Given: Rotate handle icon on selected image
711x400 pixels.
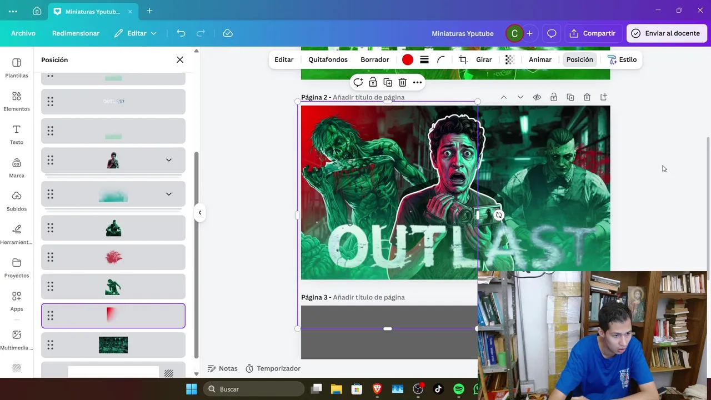Looking at the screenshot, I should (499, 216).
